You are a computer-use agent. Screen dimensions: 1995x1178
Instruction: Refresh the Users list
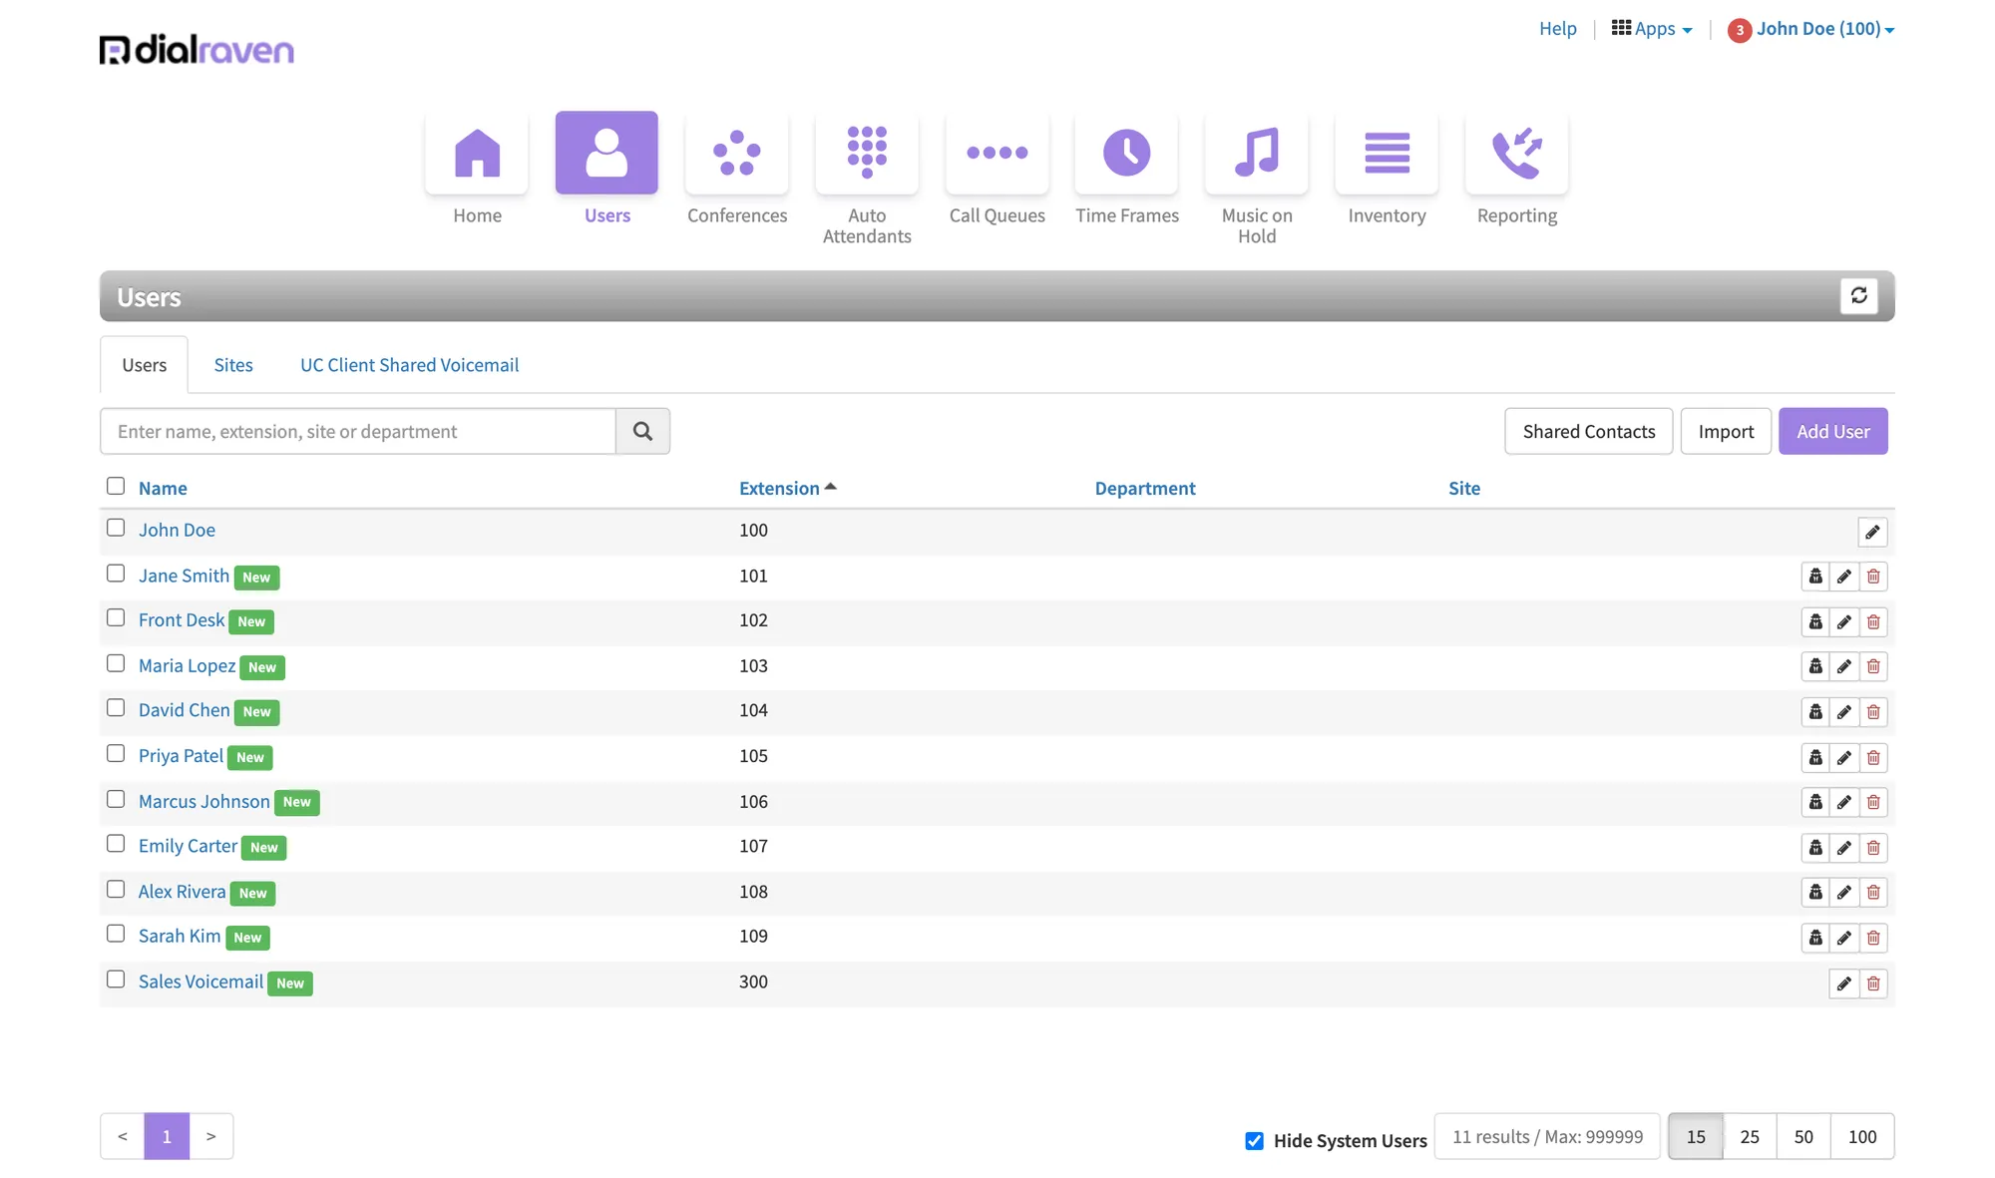point(1858,295)
